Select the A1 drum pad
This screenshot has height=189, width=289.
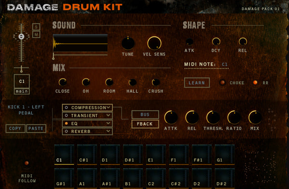tap(87, 178)
